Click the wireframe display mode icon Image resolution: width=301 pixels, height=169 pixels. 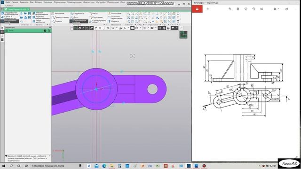(137, 28)
